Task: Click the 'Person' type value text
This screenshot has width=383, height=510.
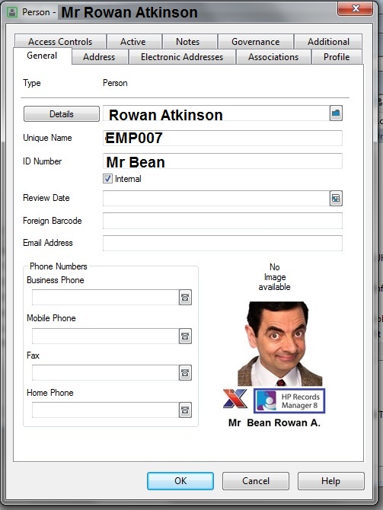Action: [x=115, y=83]
